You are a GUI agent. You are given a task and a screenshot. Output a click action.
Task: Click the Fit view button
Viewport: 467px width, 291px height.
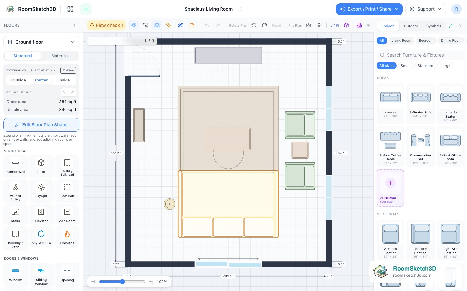coord(335,25)
